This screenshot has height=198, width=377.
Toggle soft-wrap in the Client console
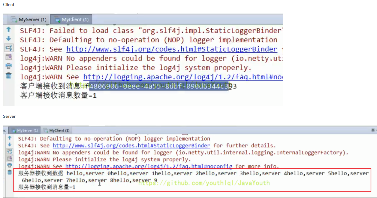pos(8,48)
